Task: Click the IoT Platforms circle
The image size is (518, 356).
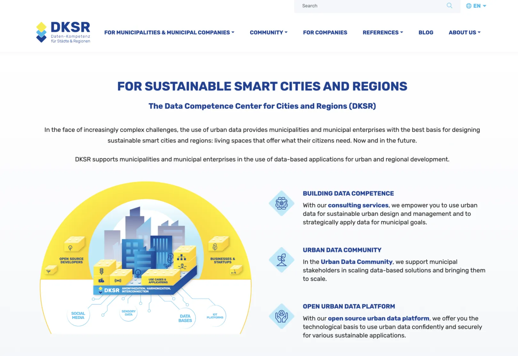Action: [215, 316]
